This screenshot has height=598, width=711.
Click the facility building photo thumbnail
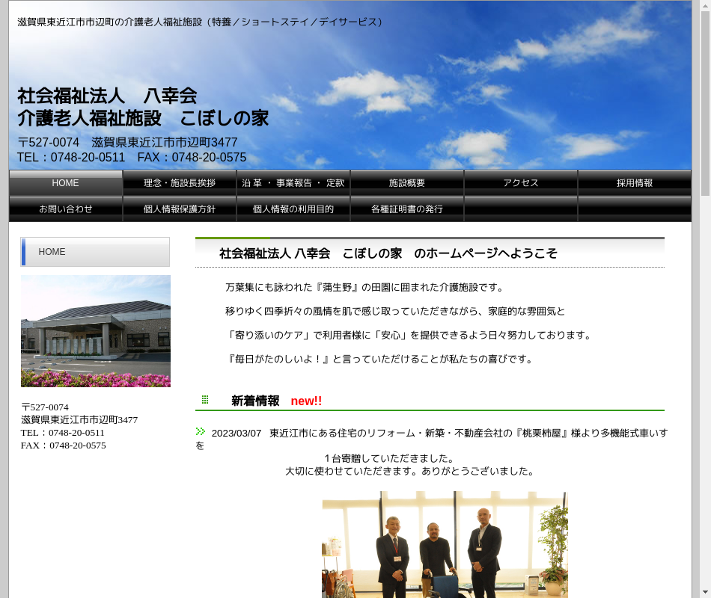coord(96,331)
